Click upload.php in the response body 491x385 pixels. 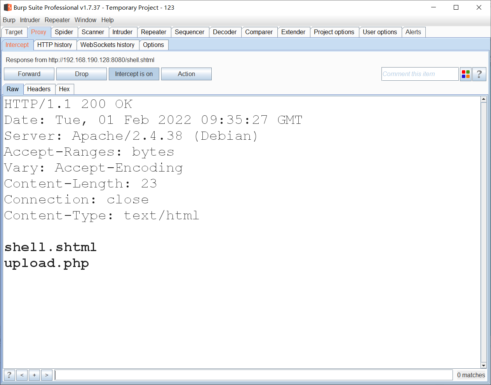[47, 263]
